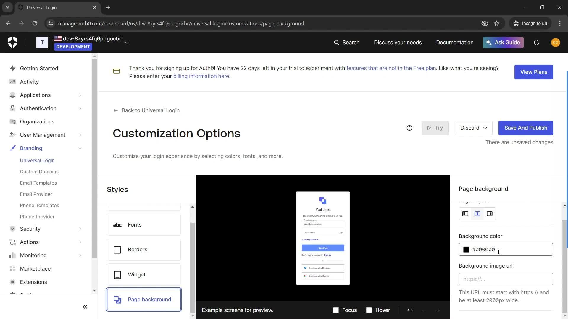Open the tenant switcher dropdown

point(127,43)
